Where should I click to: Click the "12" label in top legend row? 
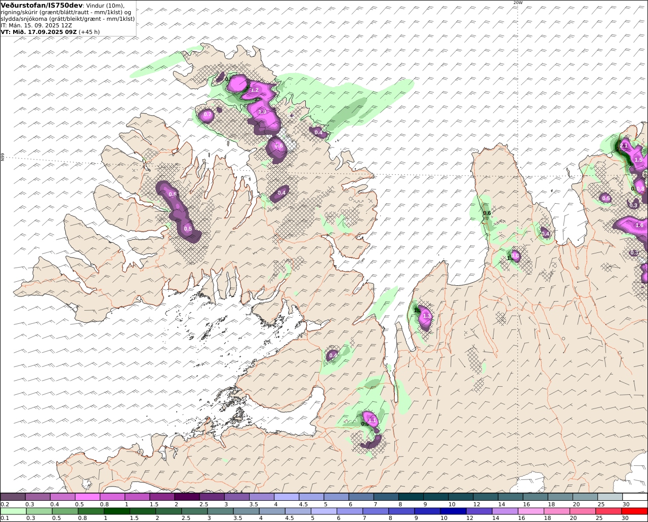pos(476,504)
